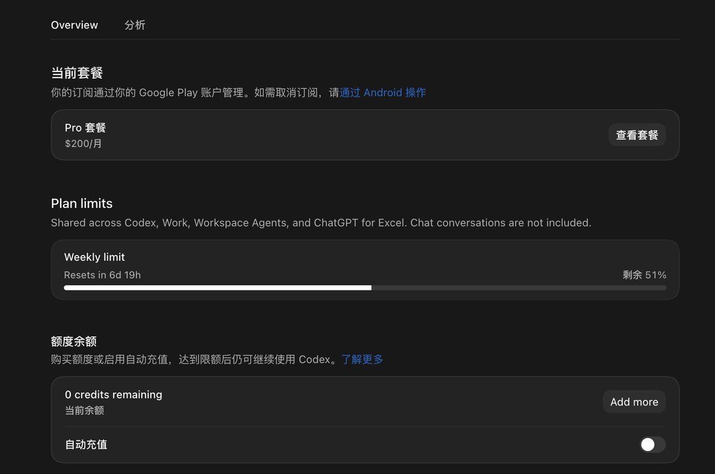Click the Weekly limit title
The height and width of the screenshot is (474, 715).
coord(94,257)
